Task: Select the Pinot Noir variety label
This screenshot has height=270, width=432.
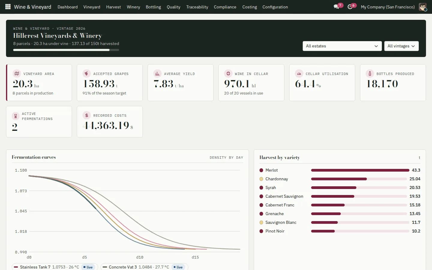Action: coord(275,231)
